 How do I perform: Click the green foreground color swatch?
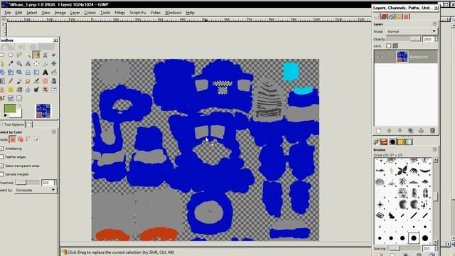(10, 109)
